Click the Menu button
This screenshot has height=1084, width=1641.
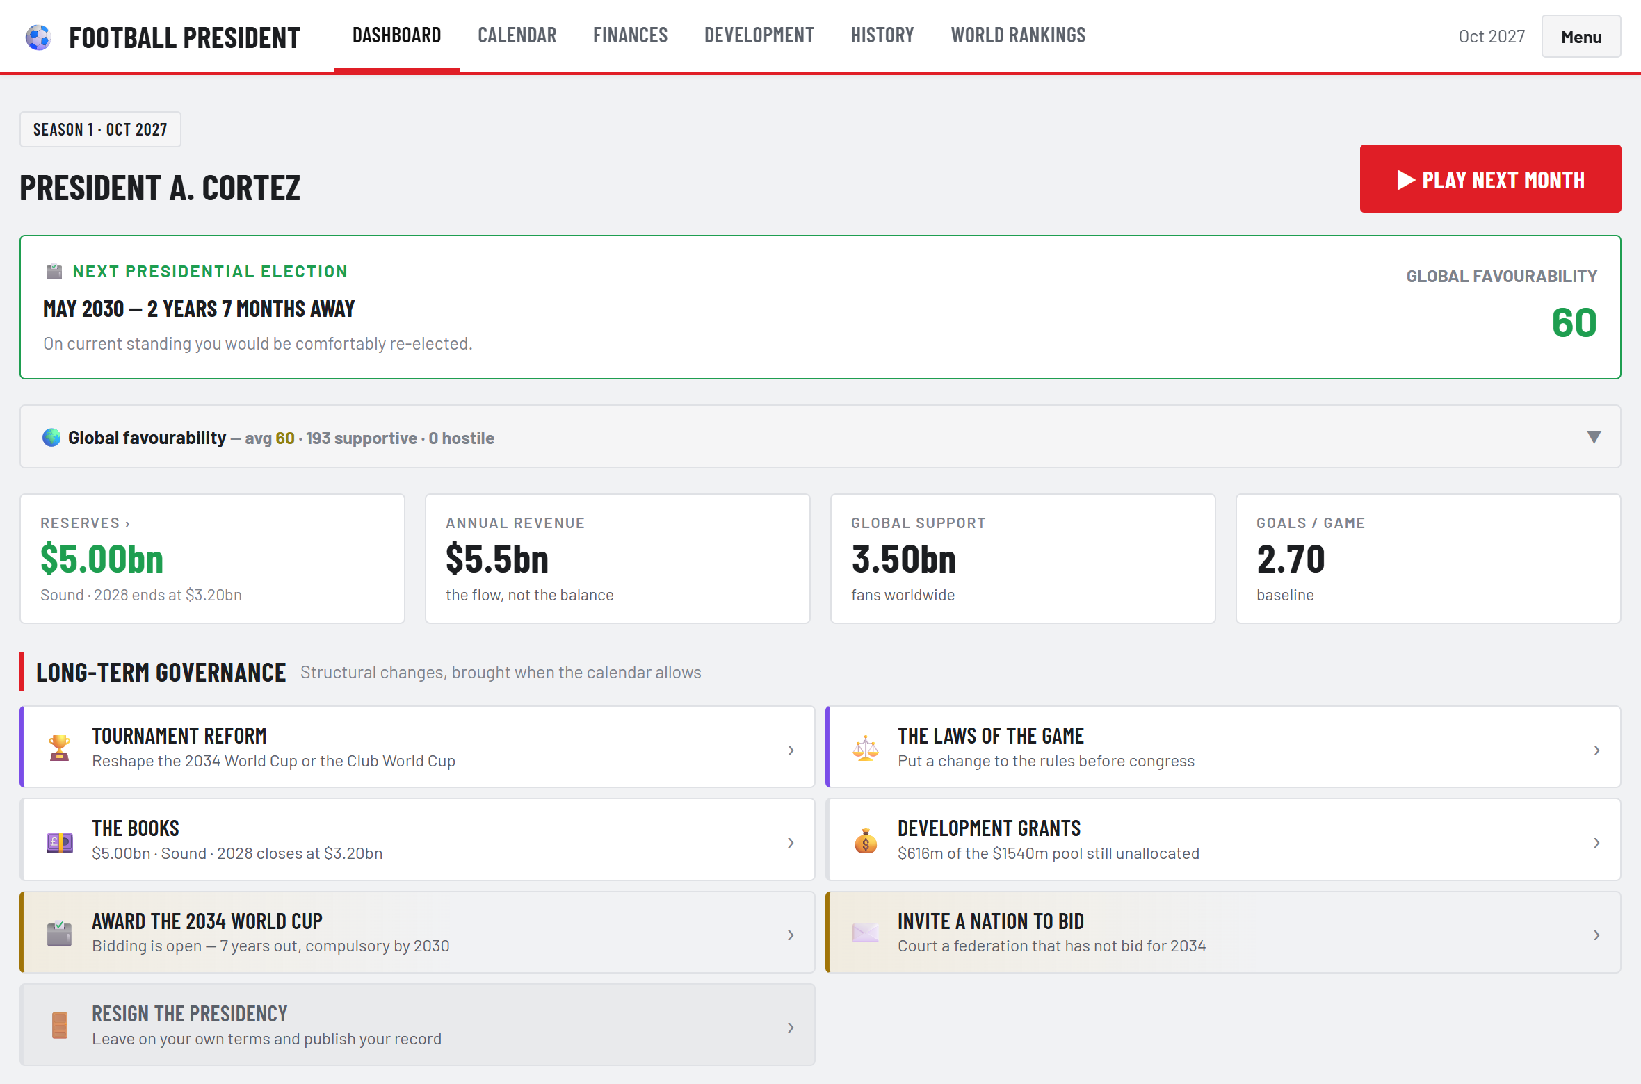(1581, 36)
